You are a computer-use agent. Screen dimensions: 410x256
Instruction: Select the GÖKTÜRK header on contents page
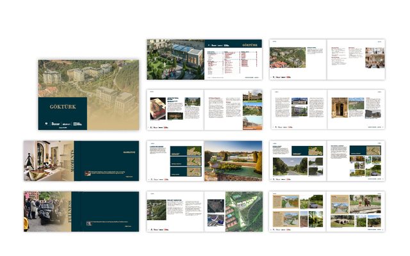249,45
